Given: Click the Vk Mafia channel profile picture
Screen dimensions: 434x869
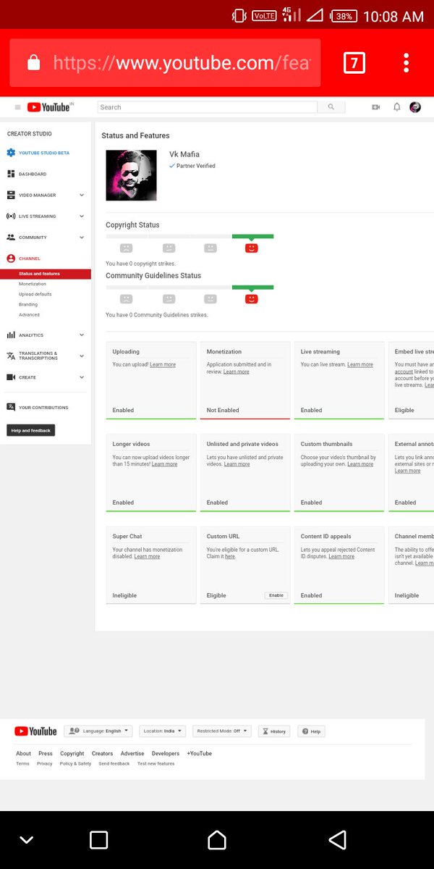Looking at the screenshot, I should point(131,175).
